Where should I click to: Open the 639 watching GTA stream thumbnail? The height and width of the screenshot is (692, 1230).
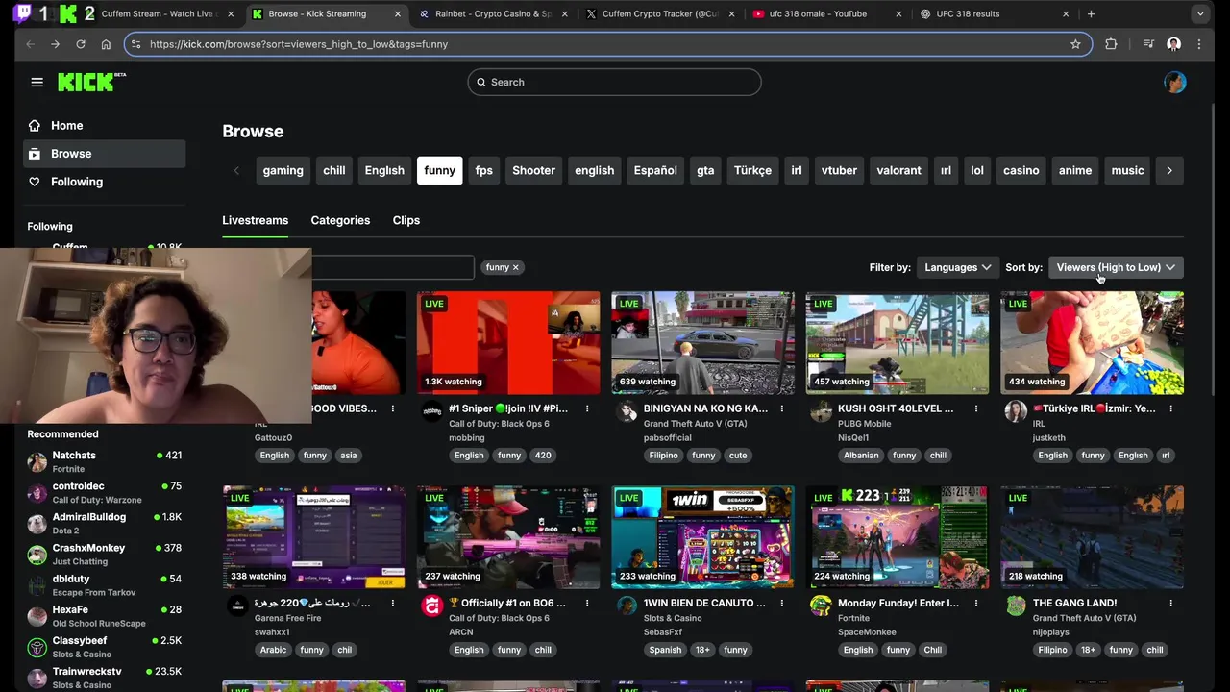[x=702, y=343]
